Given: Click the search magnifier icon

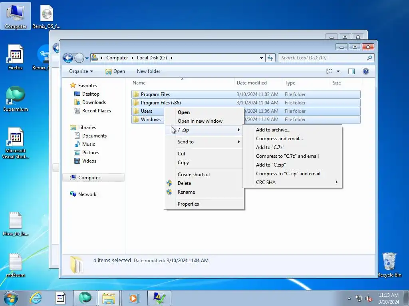Looking at the screenshot, I should click(369, 58).
